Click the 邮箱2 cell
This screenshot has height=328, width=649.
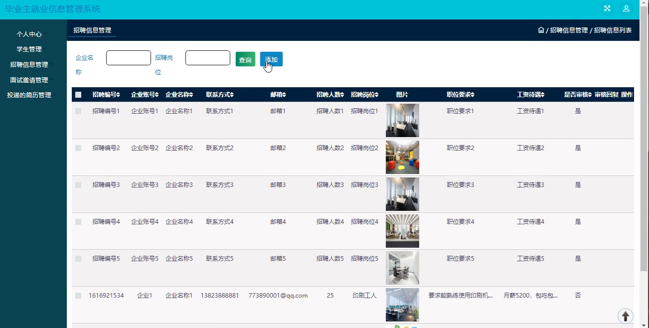tap(278, 148)
